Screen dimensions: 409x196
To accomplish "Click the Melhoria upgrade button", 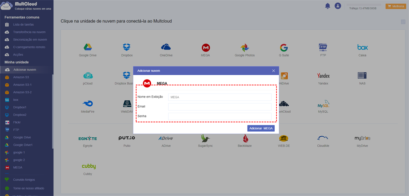I will pos(395,6).
